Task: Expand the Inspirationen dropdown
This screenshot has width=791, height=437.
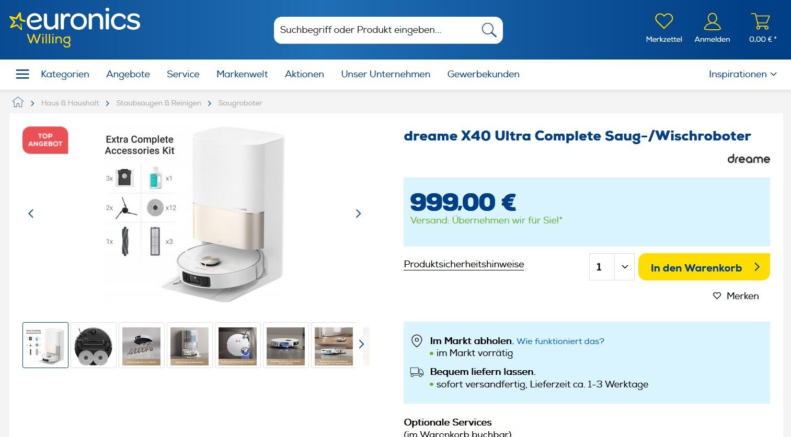Action: [x=743, y=74]
